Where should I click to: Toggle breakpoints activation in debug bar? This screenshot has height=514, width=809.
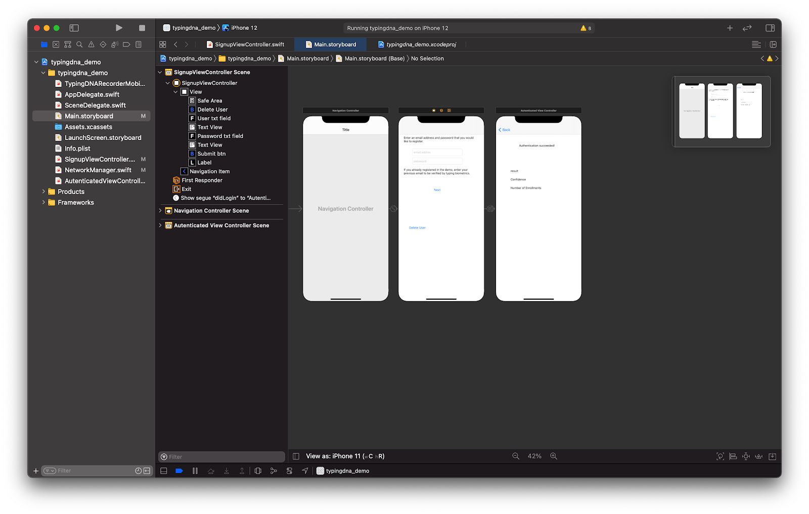click(179, 471)
